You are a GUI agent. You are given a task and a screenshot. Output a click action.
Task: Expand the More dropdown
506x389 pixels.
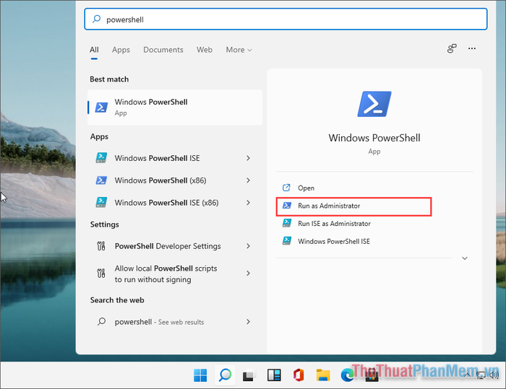239,50
